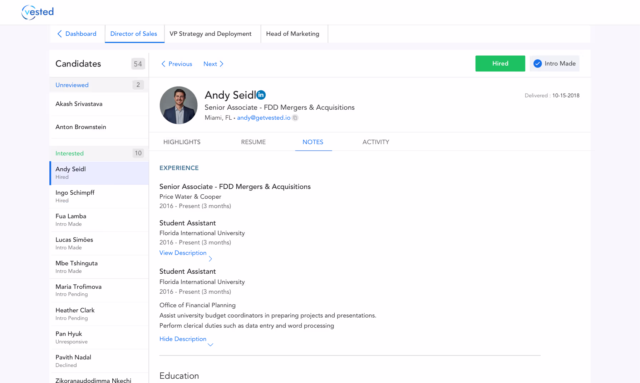640x383 pixels.
Task: Open the Activity tab
Action: (376, 142)
